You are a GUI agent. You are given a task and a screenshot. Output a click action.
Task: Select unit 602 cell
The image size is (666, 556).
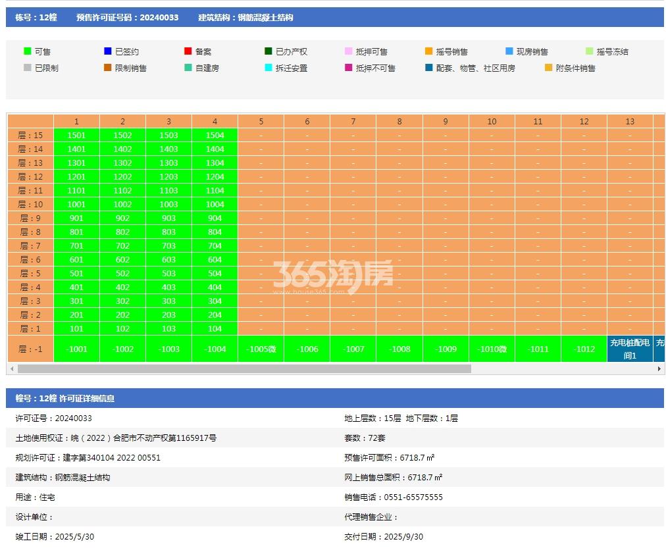123,259
